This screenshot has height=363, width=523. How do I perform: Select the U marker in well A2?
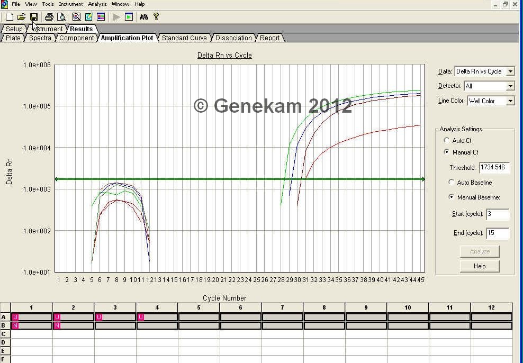pos(57,317)
